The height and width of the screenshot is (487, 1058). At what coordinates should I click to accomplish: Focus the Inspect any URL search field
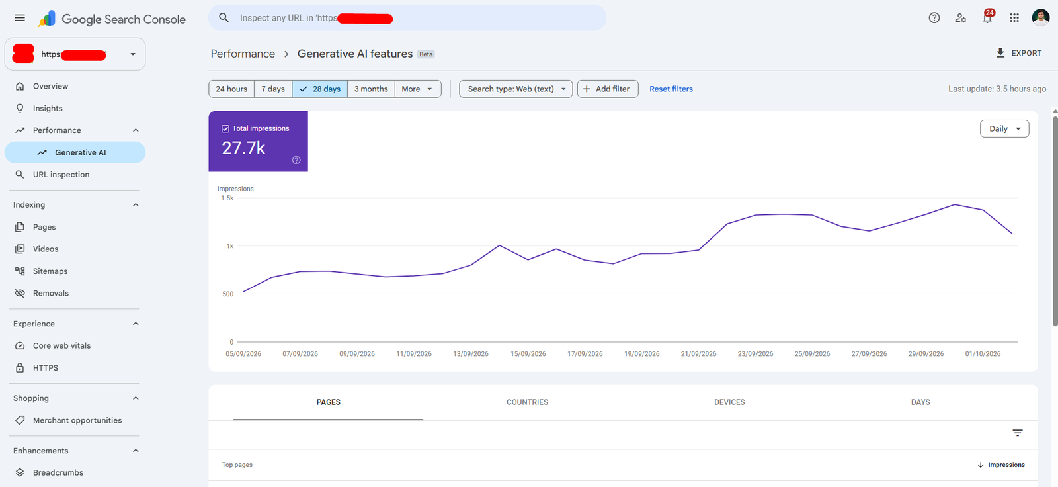pos(407,18)
